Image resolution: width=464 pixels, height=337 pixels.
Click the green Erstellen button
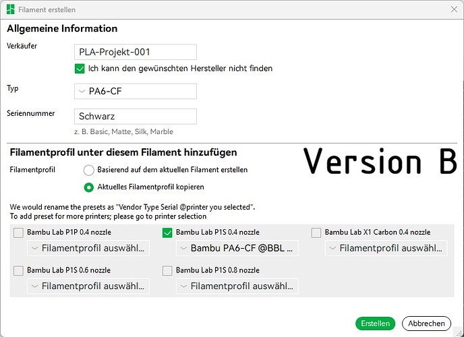(375, 324)
